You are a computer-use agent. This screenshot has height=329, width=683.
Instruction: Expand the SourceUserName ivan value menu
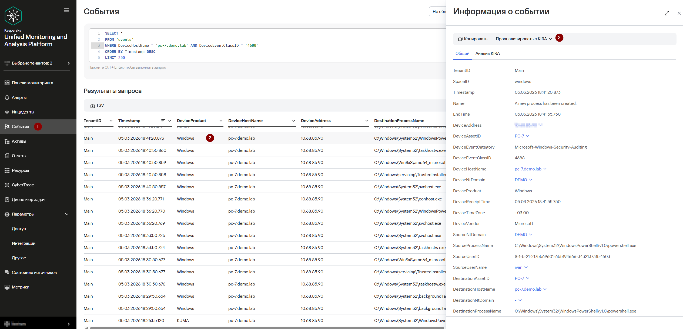point(526,267)
